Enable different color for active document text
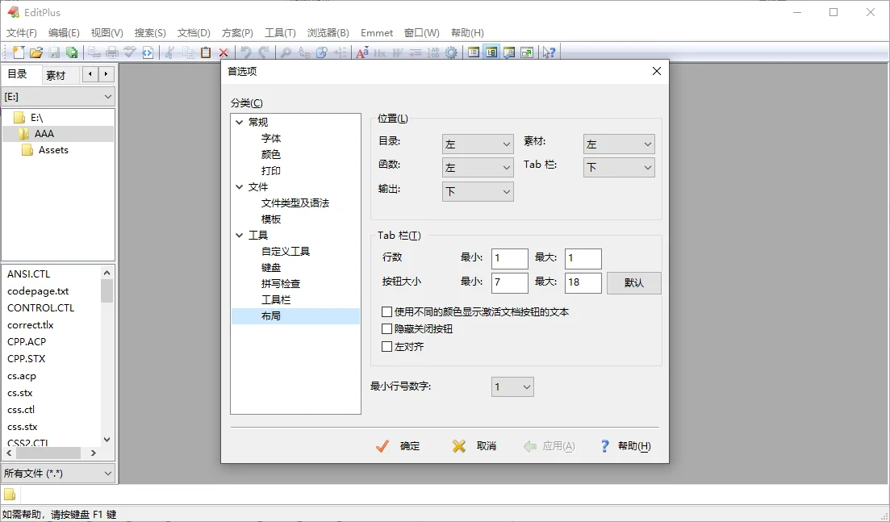The width and height of the screenshot is (890, 522). click(387, 311)
